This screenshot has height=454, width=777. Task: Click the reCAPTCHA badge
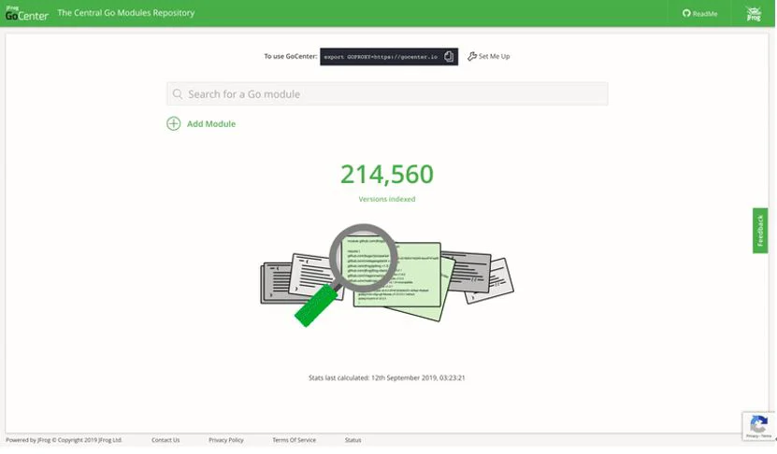pos(758,426)
